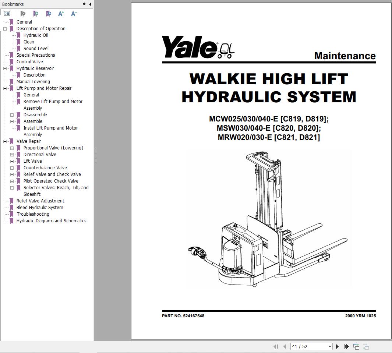Go to the Bleed Hydraulic System bookmark
This screenshot has height=353, width=392.
40,208
